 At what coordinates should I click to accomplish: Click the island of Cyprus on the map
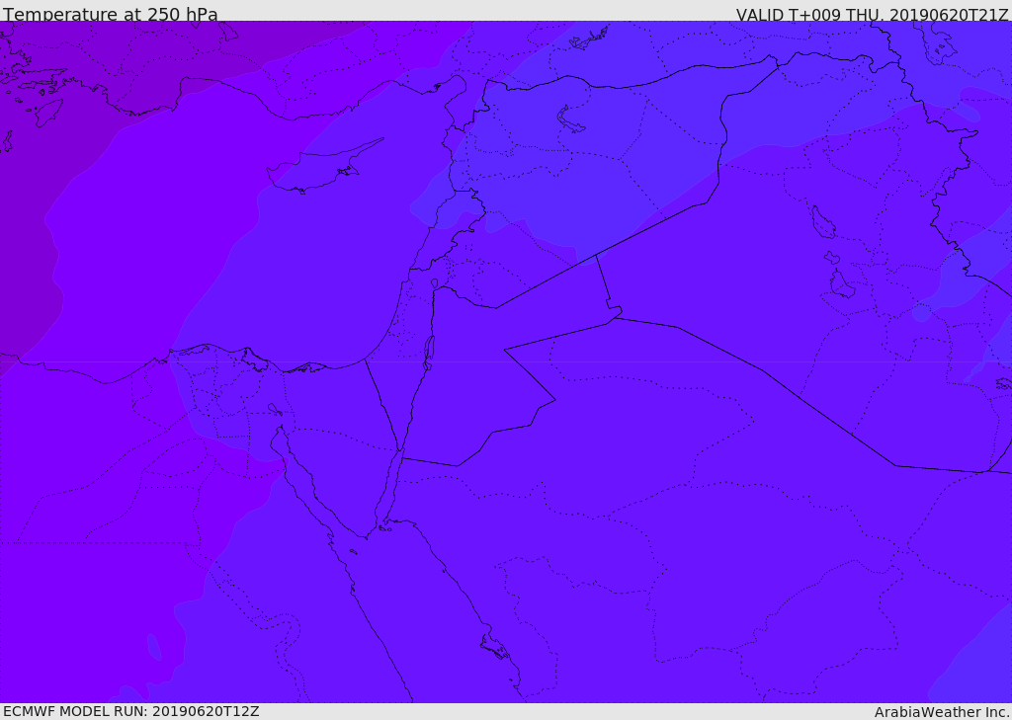tap(319, 169)
